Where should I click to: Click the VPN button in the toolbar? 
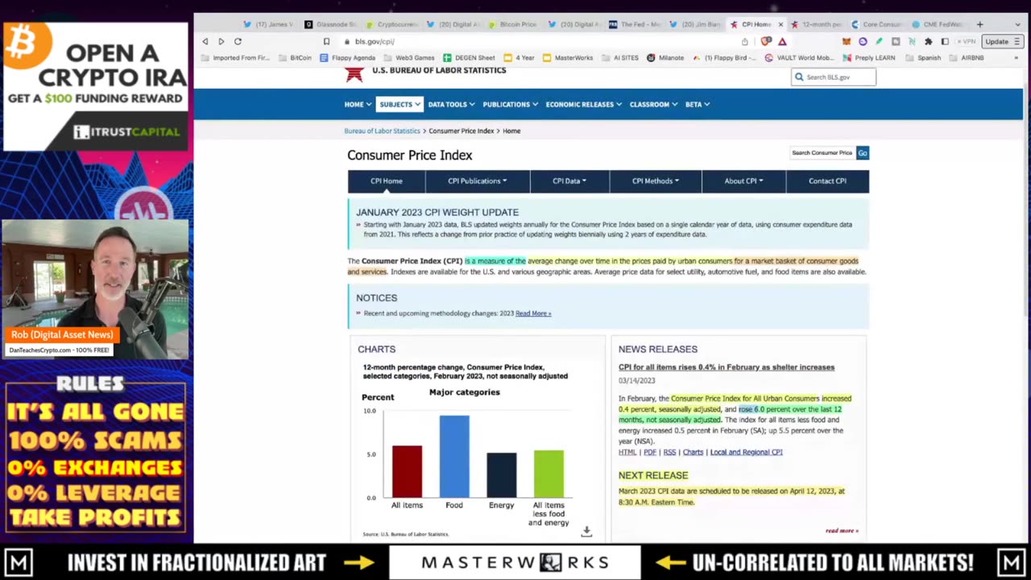coord(967,41)
